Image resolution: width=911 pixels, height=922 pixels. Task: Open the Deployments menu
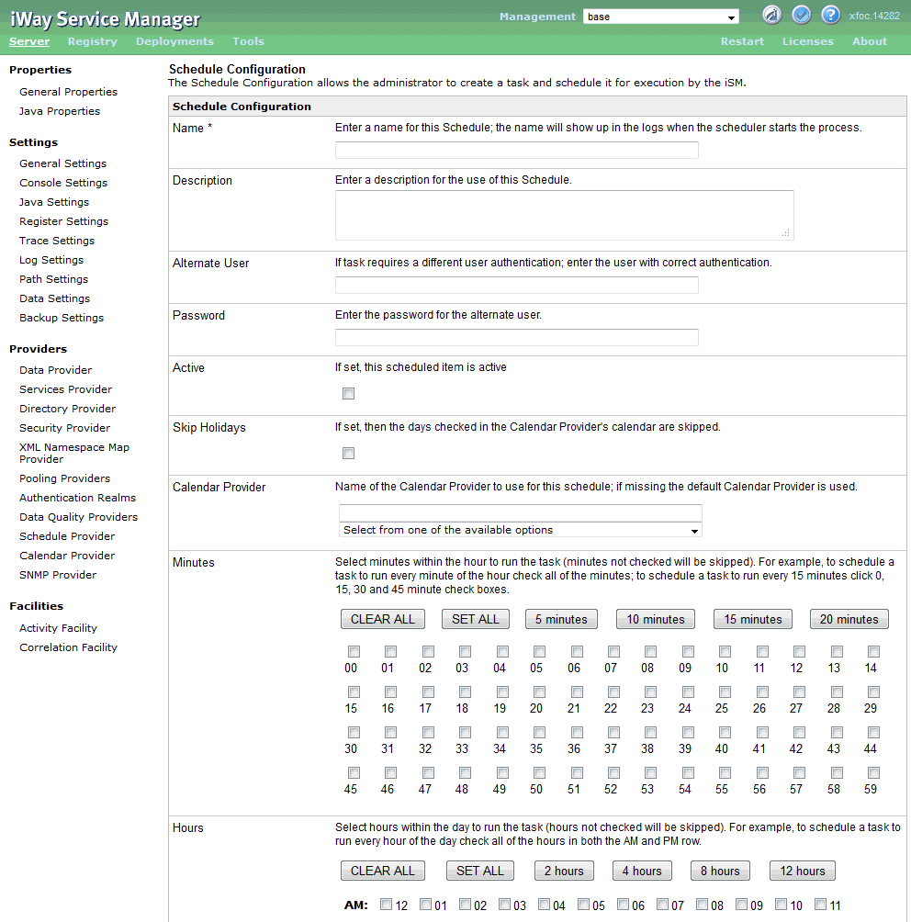tap(174, 41)
